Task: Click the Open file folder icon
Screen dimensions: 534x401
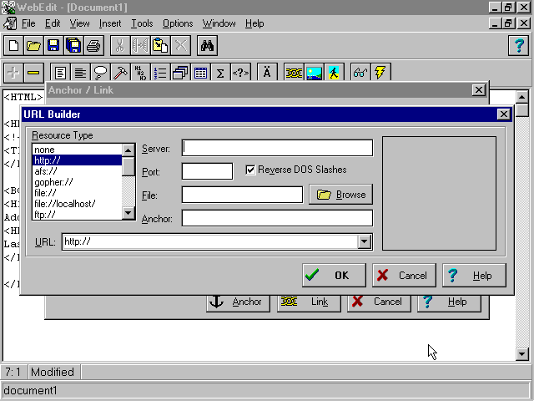Action: tap(33, 45)
